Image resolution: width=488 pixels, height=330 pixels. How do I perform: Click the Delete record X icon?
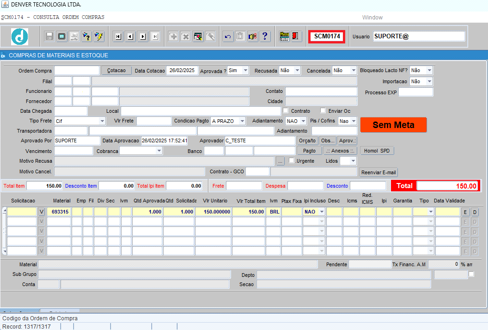[x=185, y=37]
